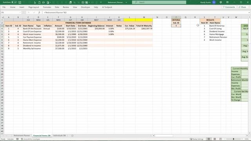Click the New blank file icon
Viewport: 251px width, 141px height.
pyautogui.click(x=39, y=2)
